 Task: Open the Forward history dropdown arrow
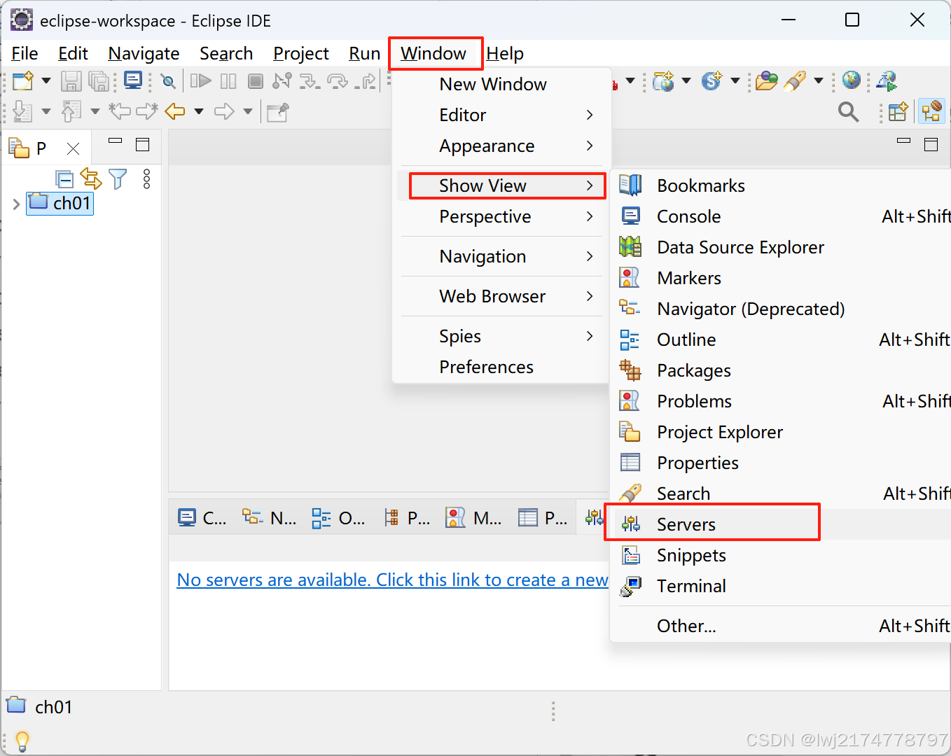[x=248, y=111]
